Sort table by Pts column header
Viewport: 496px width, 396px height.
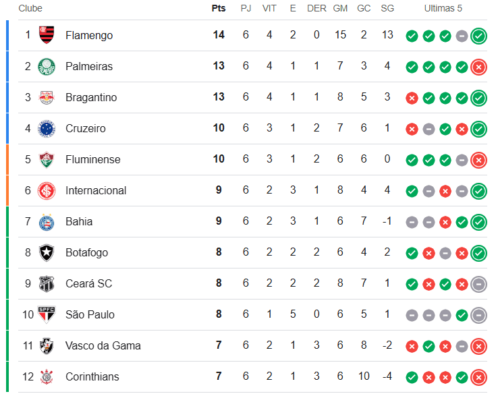tap(218, 9)
